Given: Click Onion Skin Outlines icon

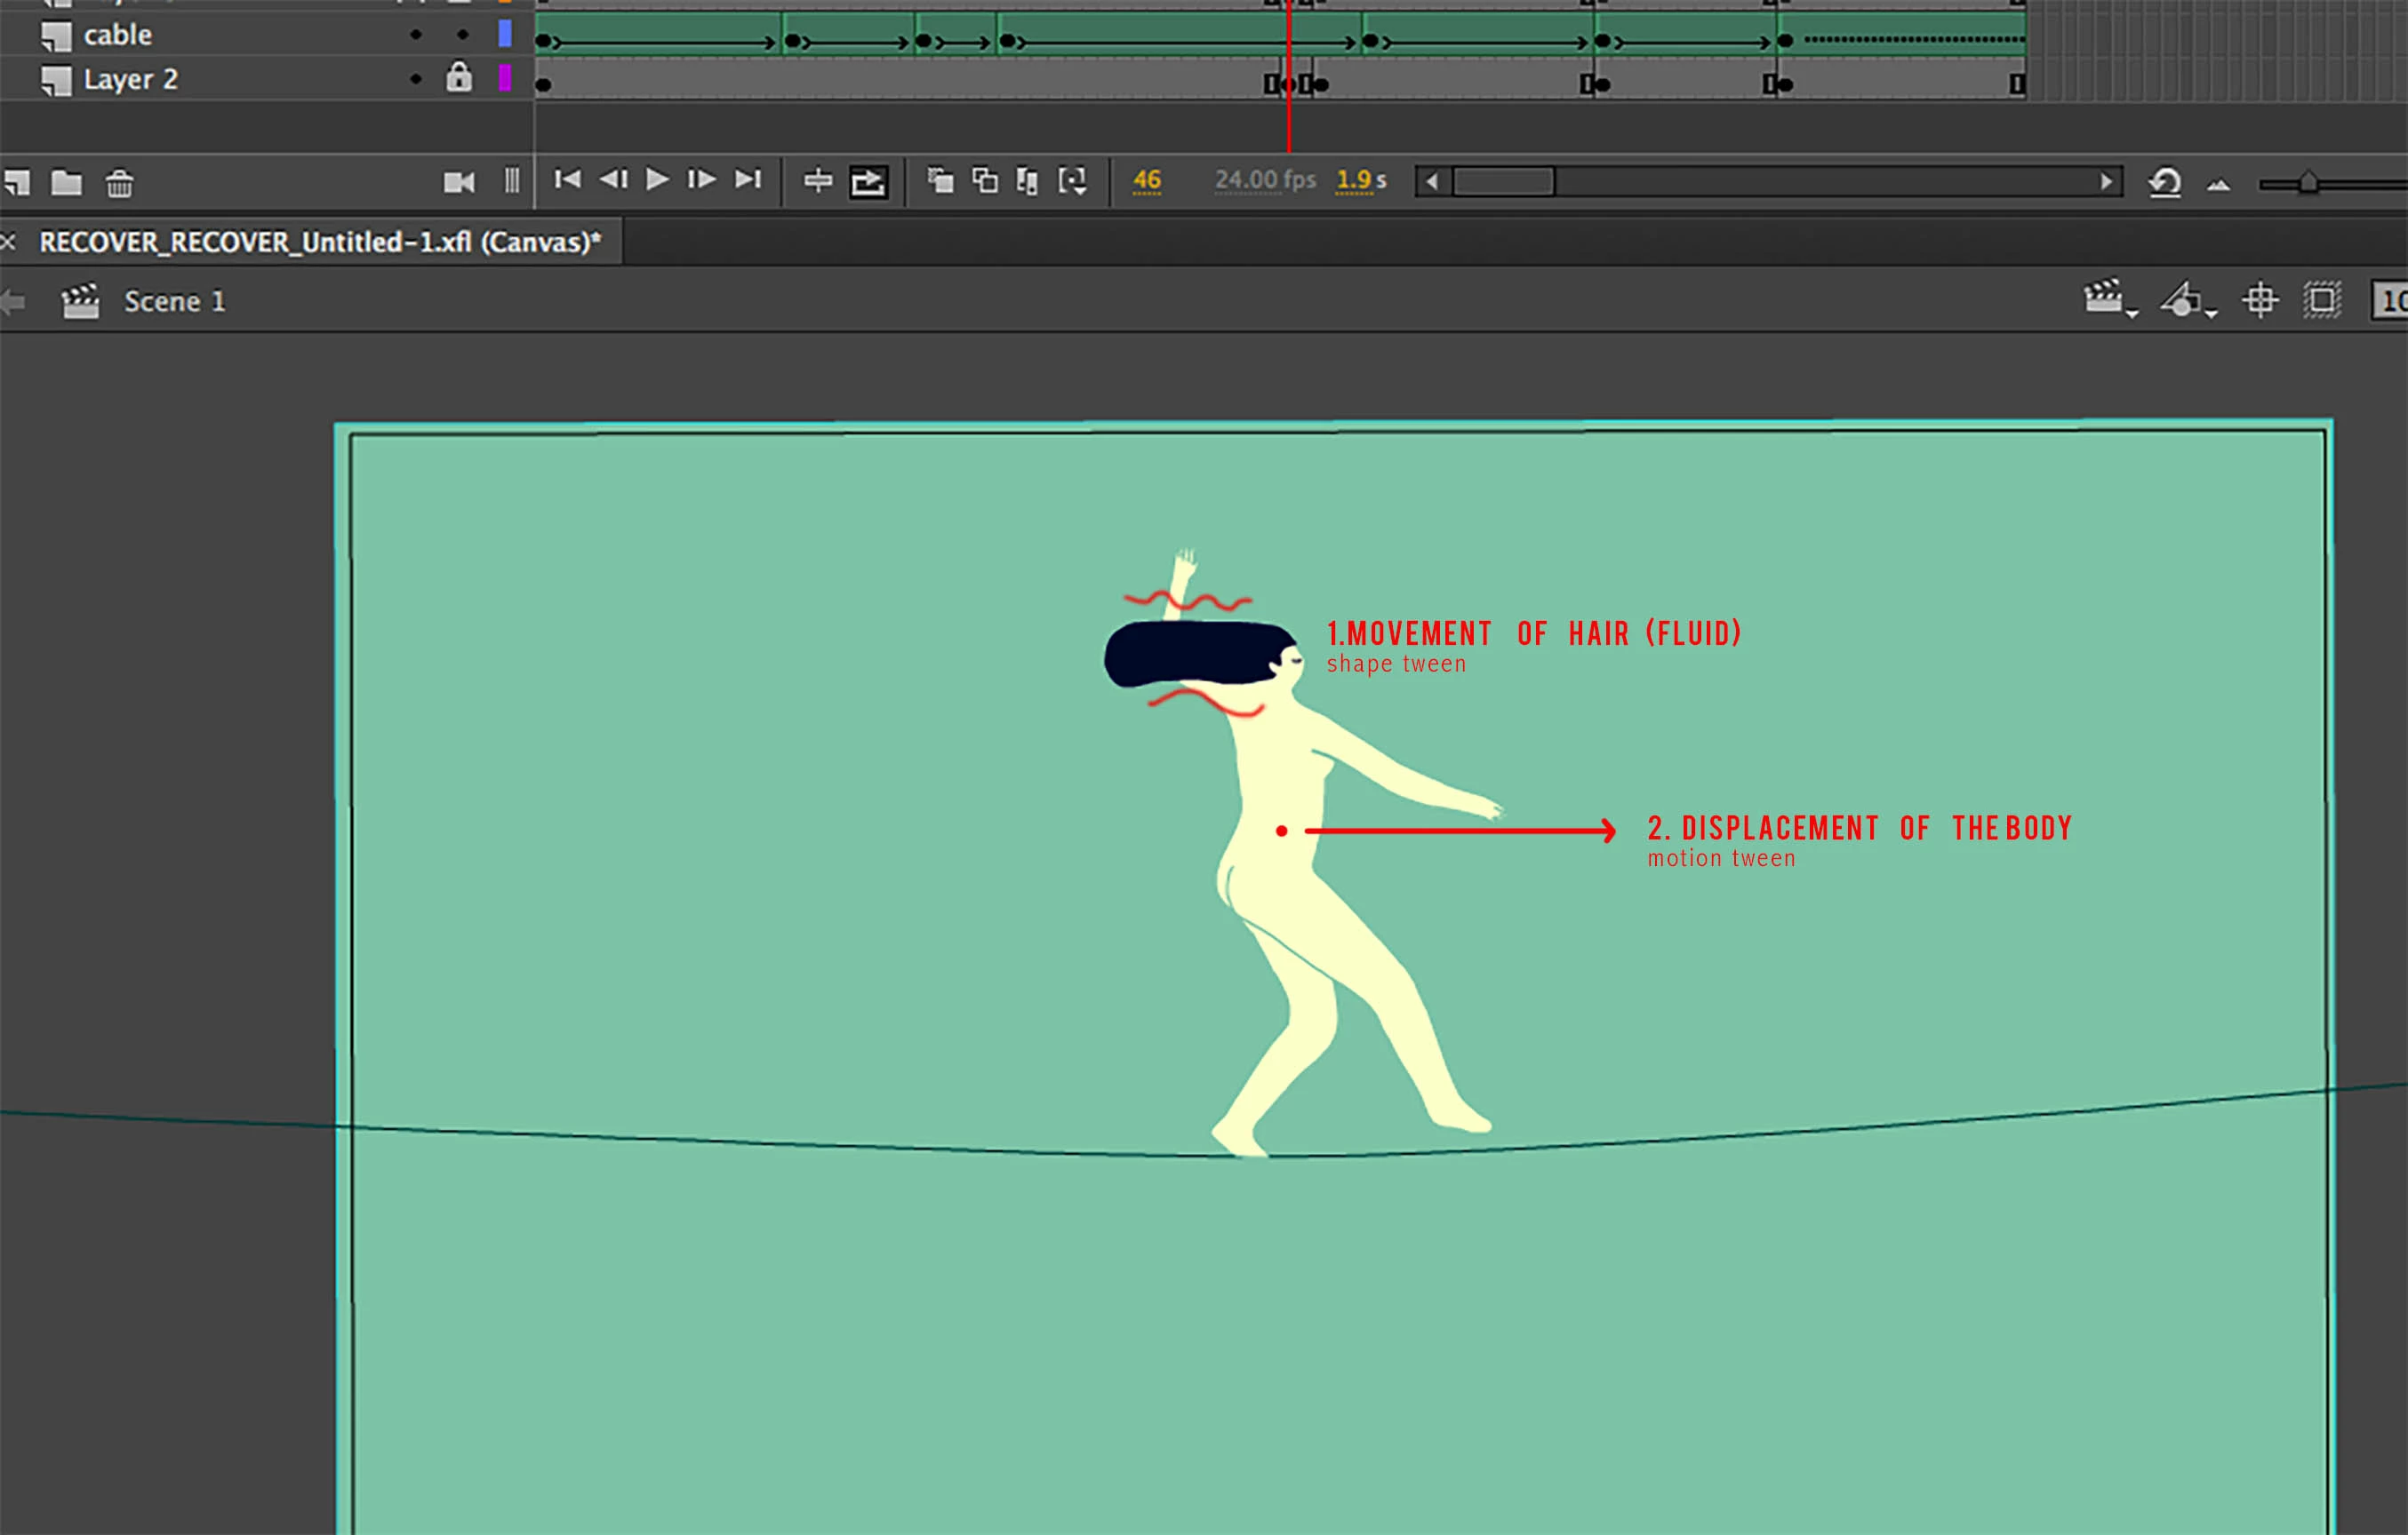Looking at the screenshot, I should coord(985,181).
